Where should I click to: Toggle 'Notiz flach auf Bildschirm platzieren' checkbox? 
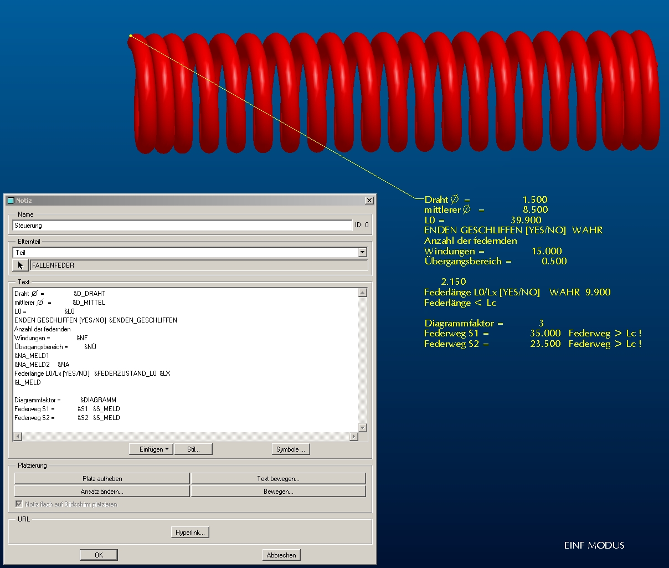pos(19,504)
